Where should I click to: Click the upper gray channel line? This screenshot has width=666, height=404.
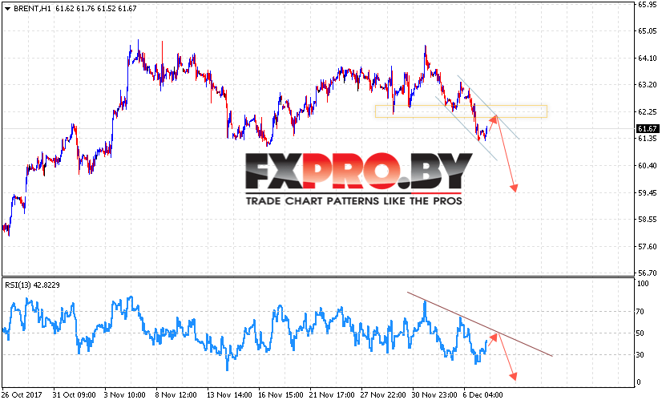click(x=488, y=107)
